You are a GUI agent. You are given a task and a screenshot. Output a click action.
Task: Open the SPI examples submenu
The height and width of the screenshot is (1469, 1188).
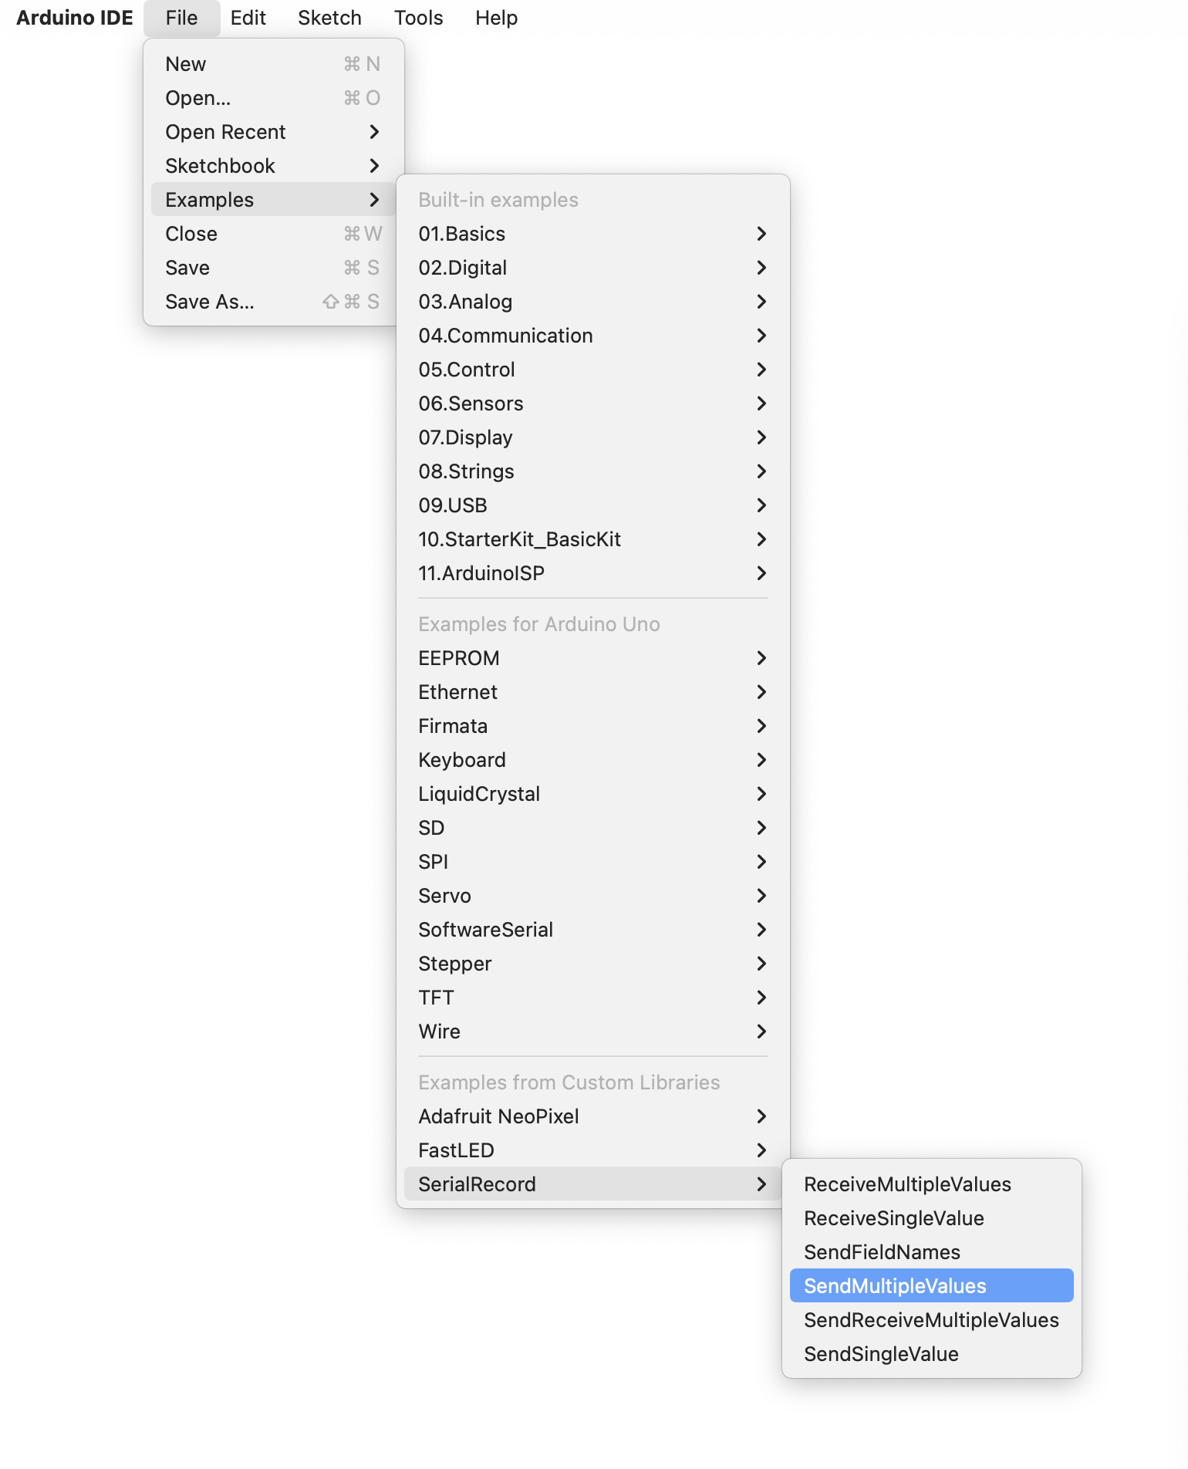click(592, 862)
